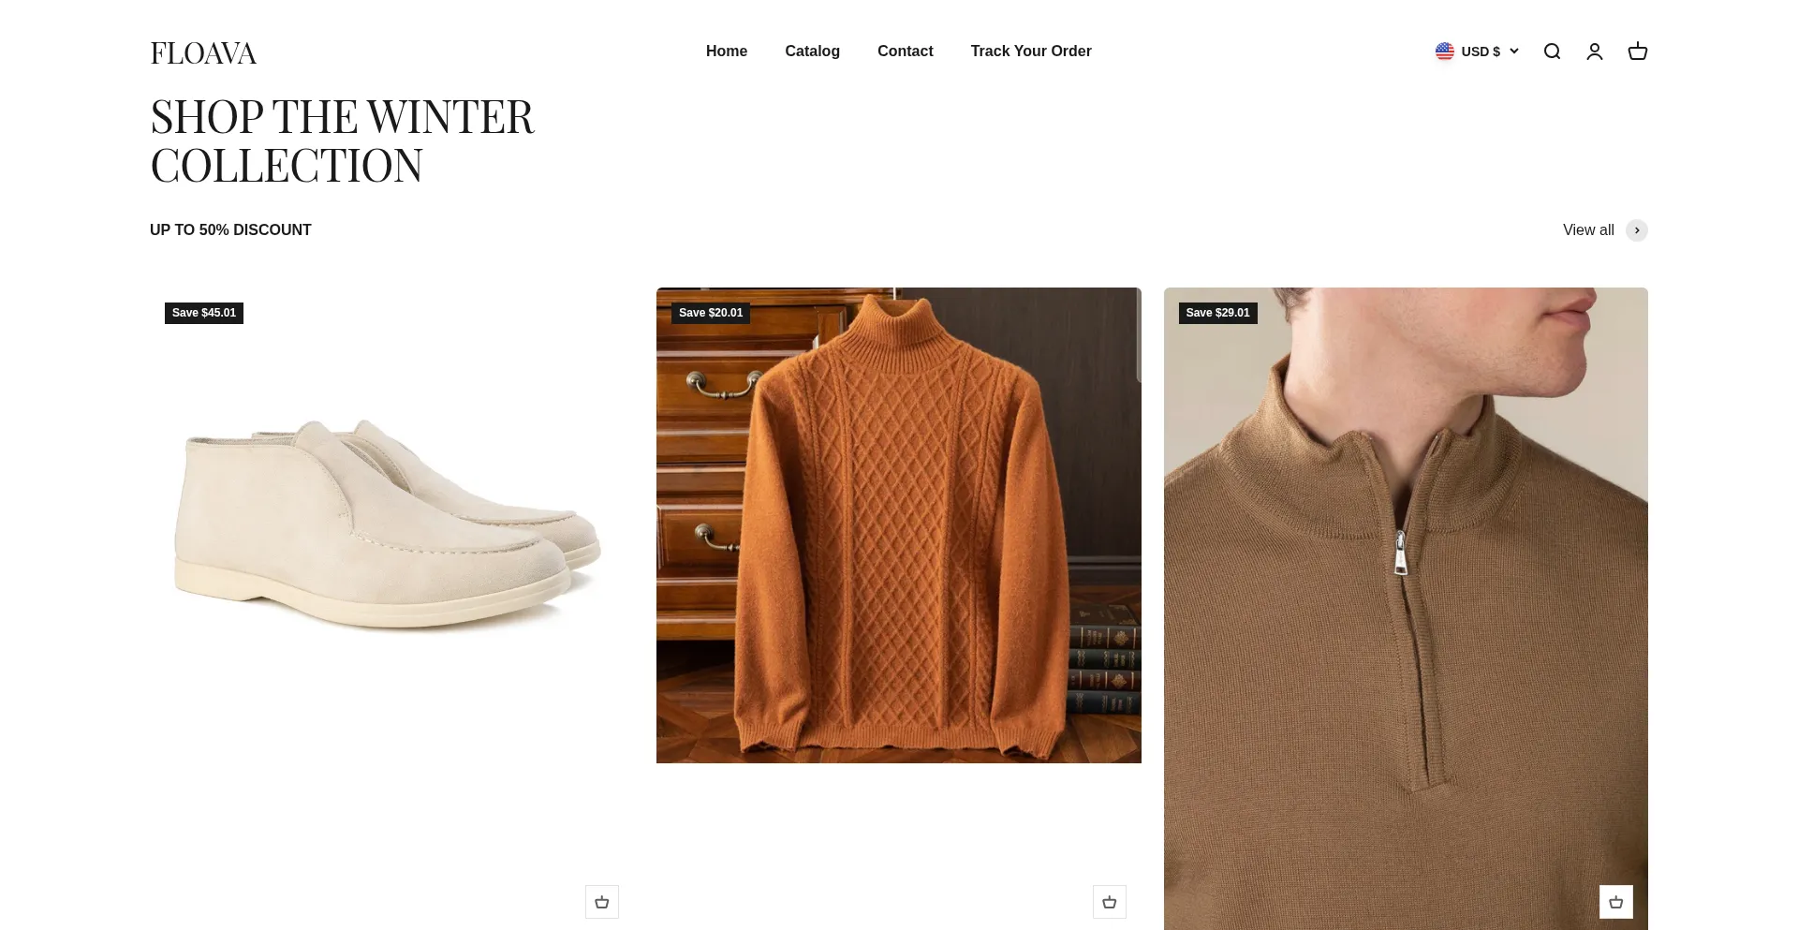Viewport: 1798px width, 930px height.
Task: Click the US flag currency icon
Action: (1445, 52)
